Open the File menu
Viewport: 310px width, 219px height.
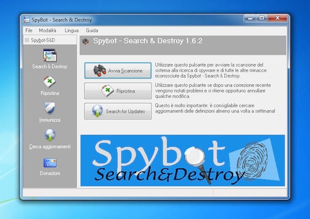28,30
